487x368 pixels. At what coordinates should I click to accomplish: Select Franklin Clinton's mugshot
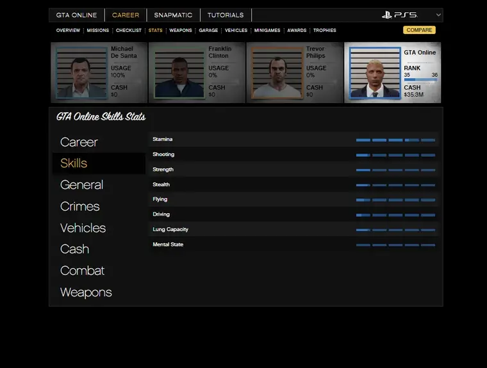[x=179, y=74]
